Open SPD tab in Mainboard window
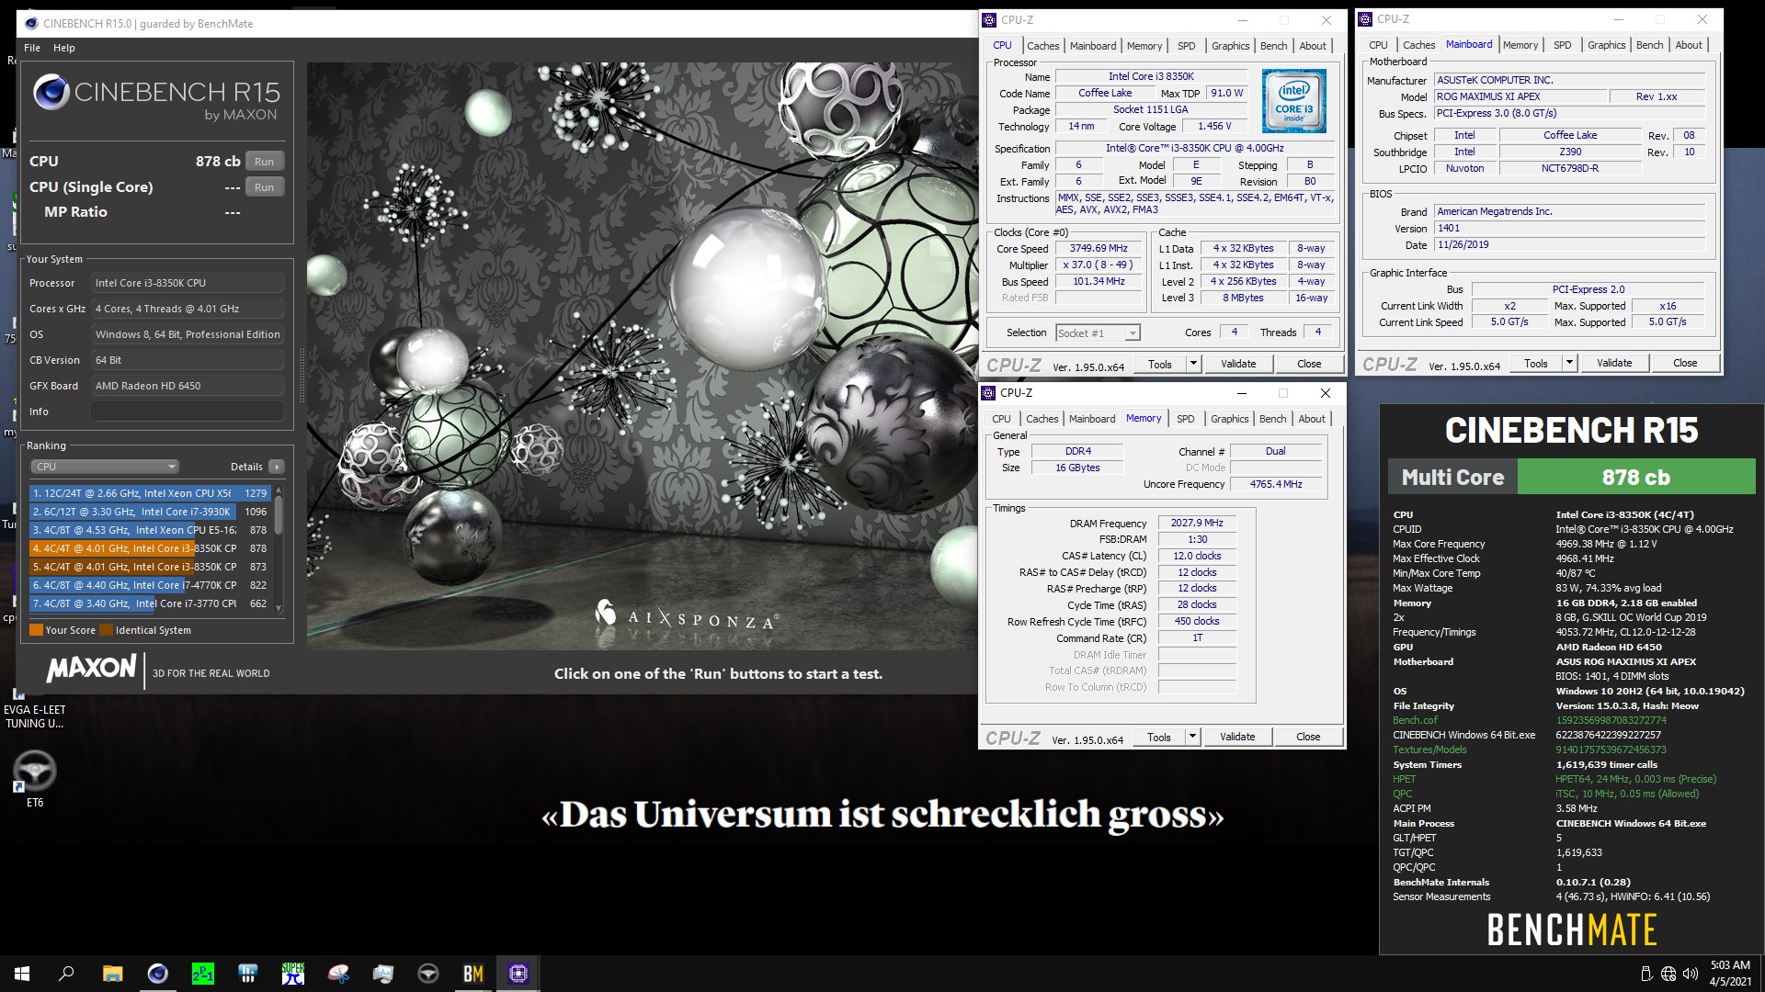1765x992 pixels. [1562, 45]
